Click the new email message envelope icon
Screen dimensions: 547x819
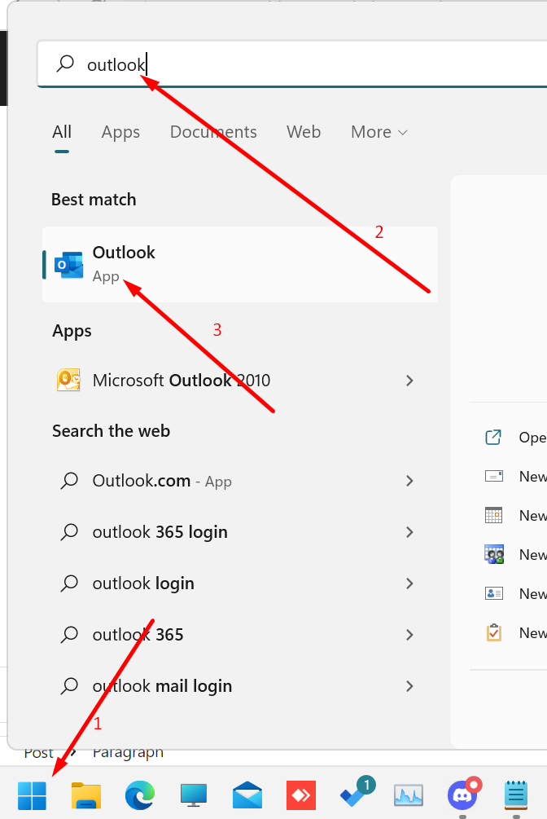494,476
